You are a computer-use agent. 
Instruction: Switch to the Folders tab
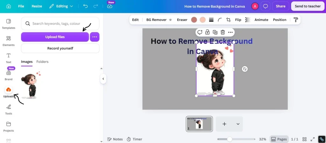[x=42, y=62]
